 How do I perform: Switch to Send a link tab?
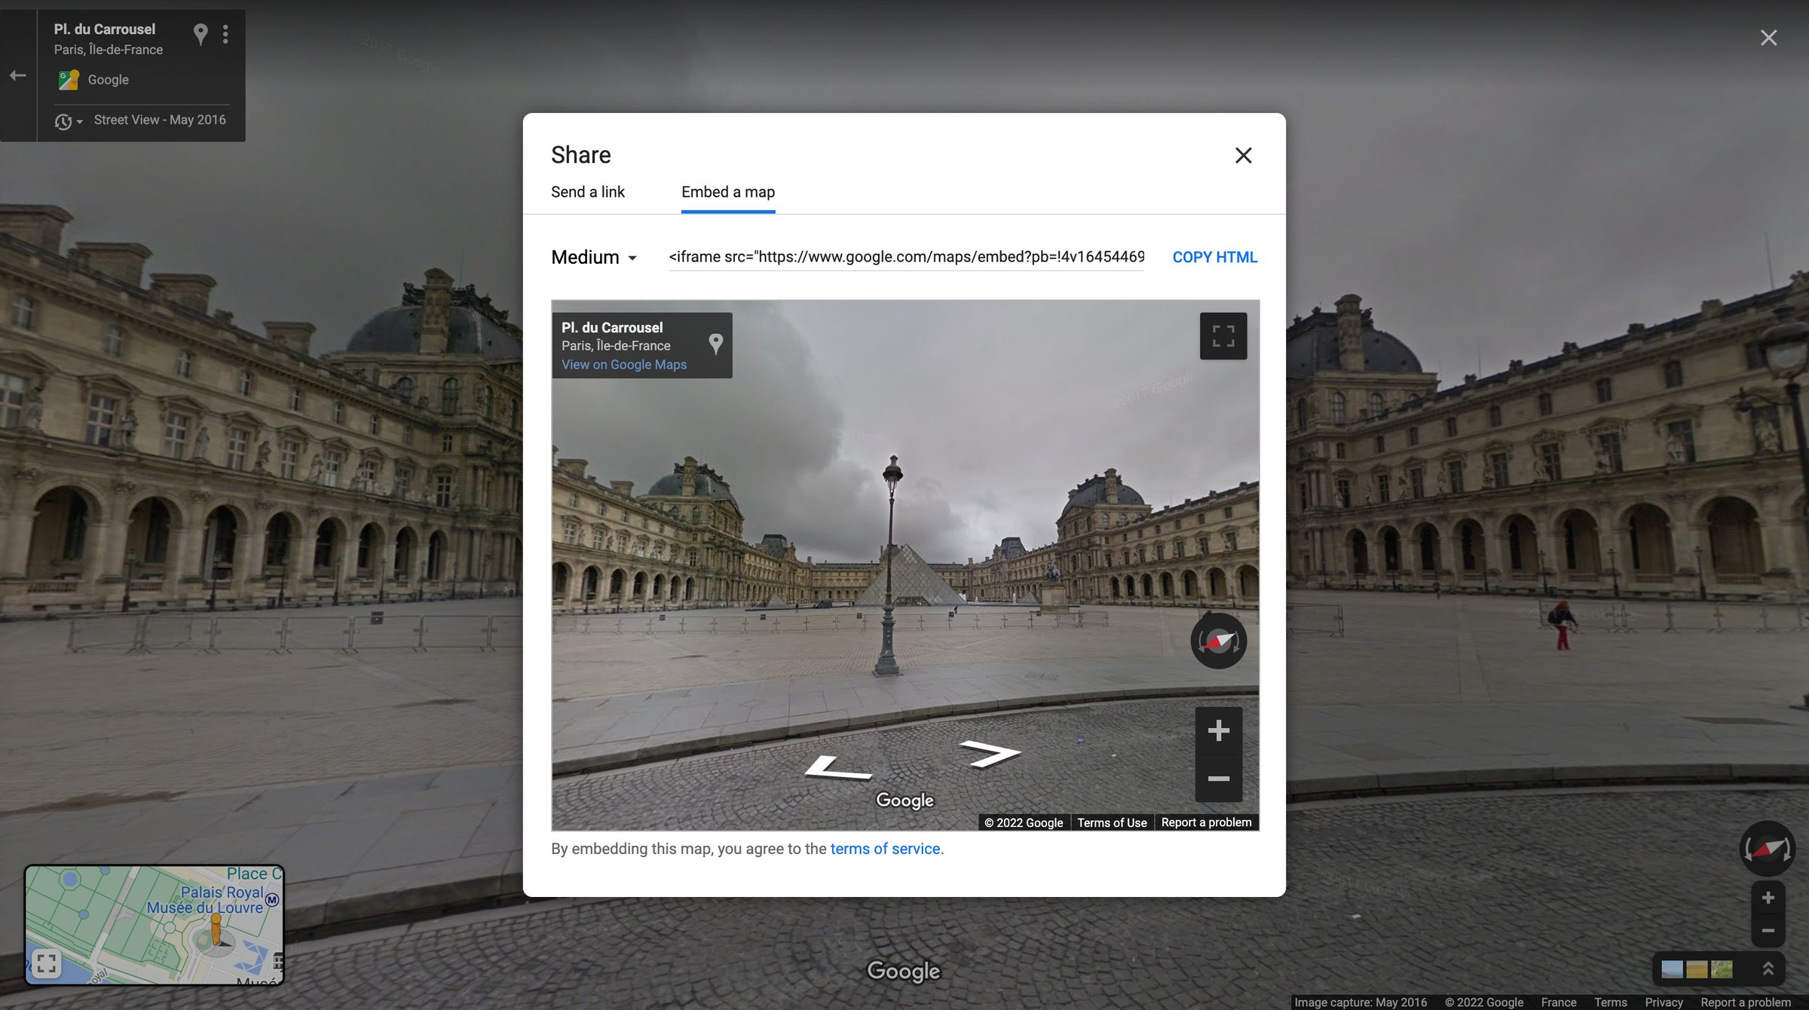587,192
